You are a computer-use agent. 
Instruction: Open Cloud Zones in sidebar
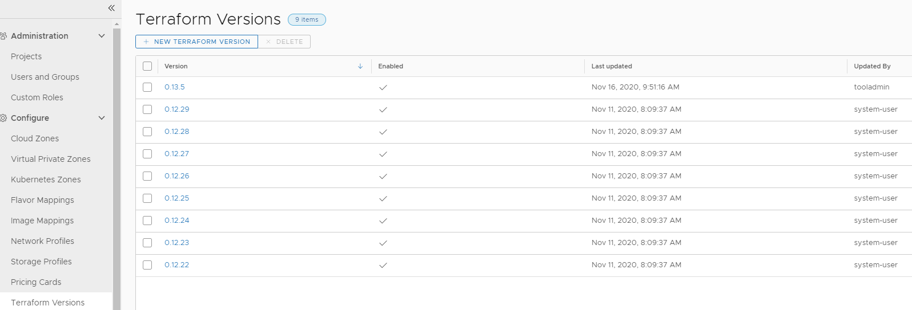(x=35, y=138)
